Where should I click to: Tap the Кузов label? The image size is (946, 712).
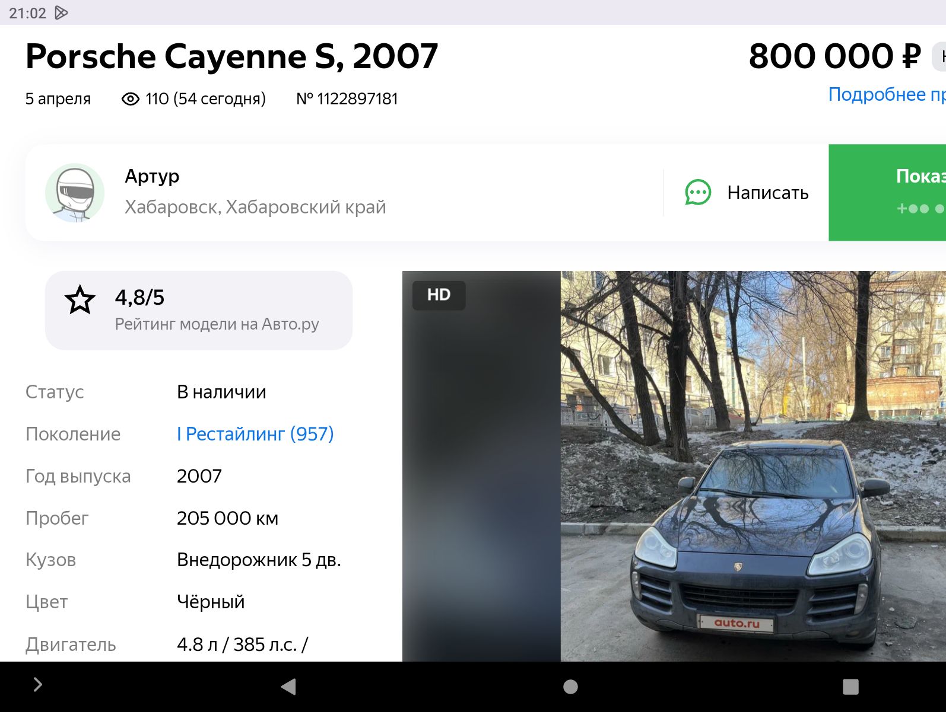pyautogui.click(x=51, y=560)
